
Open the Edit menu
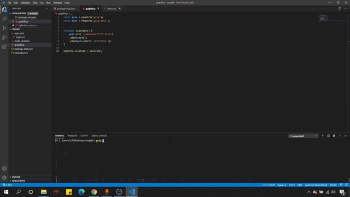click(x=16, y=3)
